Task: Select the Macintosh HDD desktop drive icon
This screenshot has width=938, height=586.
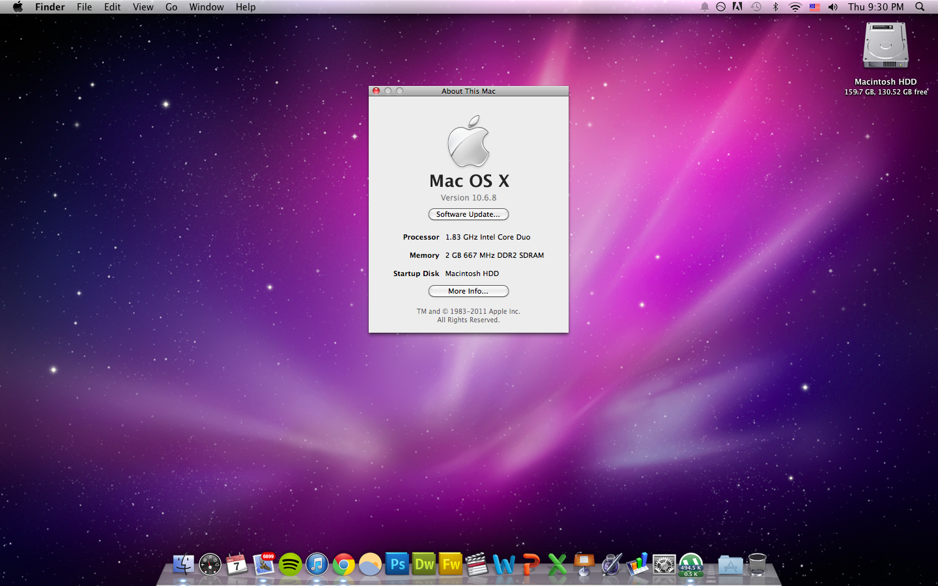Action: (x=886, y=46)
